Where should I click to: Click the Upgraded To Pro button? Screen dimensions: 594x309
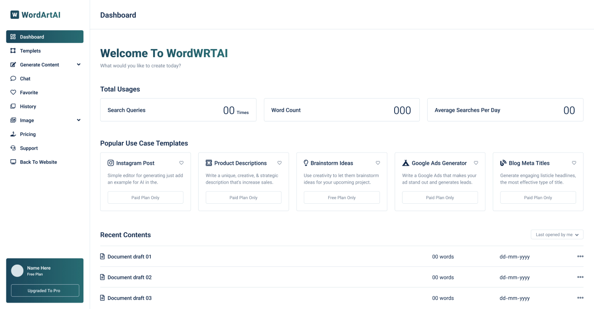pyautogui.click(x=44, y=290)
